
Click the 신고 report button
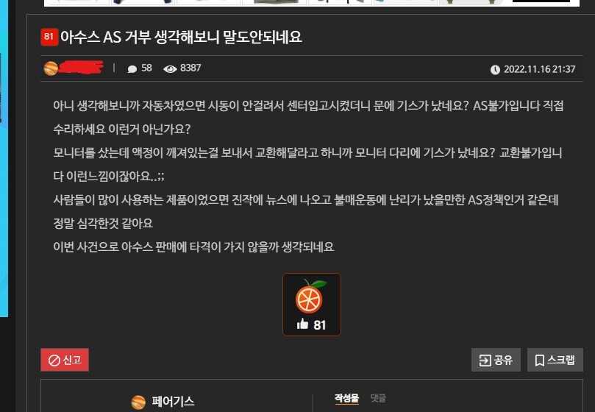tap(65, 360)
